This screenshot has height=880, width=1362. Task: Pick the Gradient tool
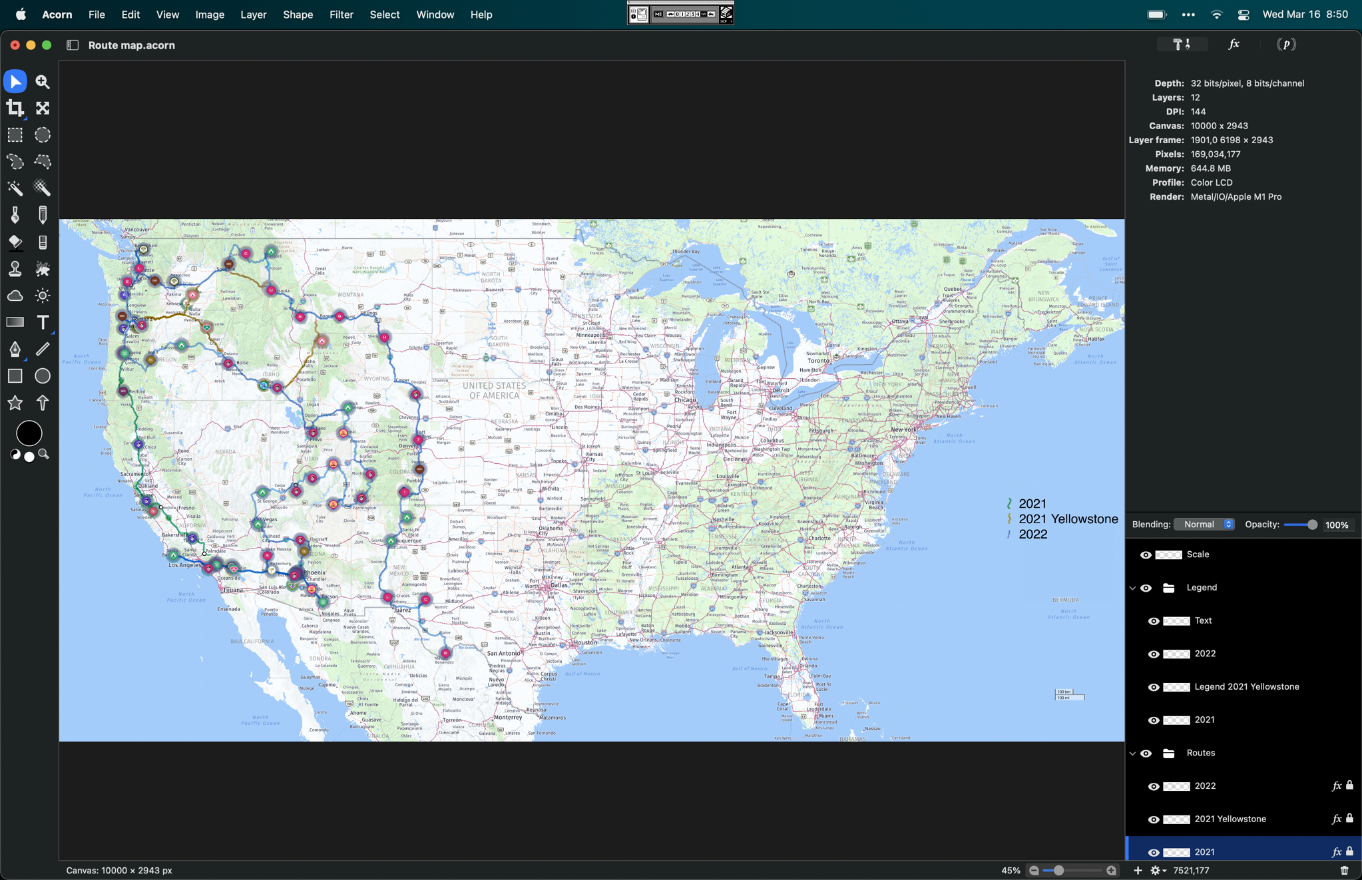[15, 322]
